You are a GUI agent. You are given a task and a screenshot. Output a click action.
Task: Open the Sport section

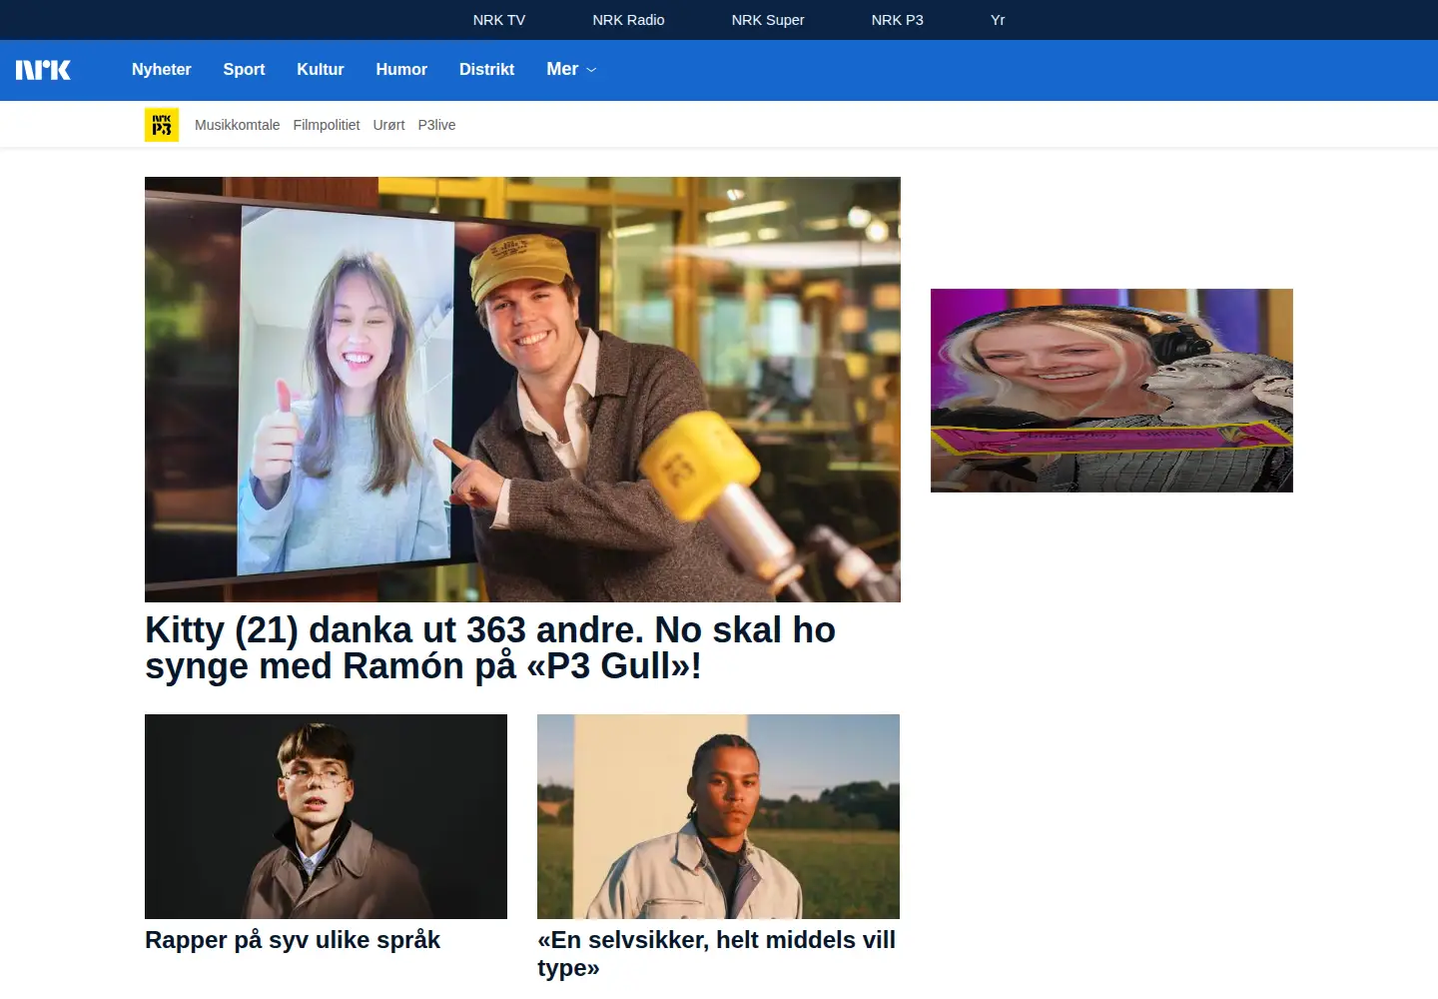click(245, 69)
